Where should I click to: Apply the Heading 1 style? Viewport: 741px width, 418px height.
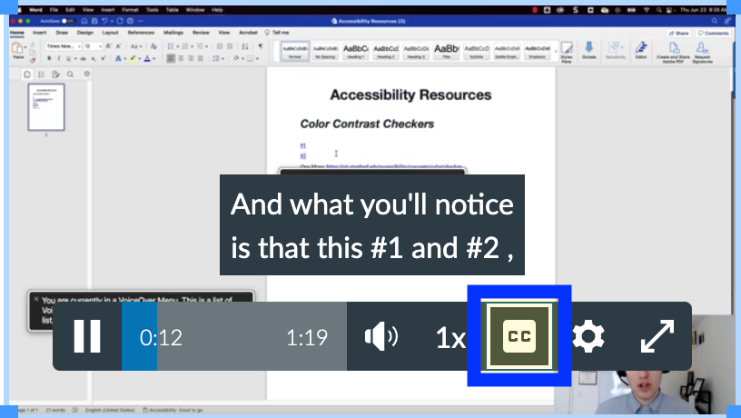click(355, 51)
